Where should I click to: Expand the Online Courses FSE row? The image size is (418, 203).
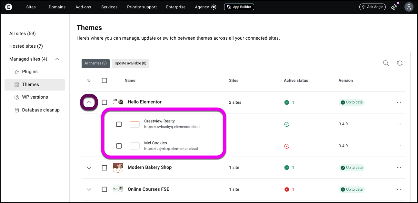89,189
